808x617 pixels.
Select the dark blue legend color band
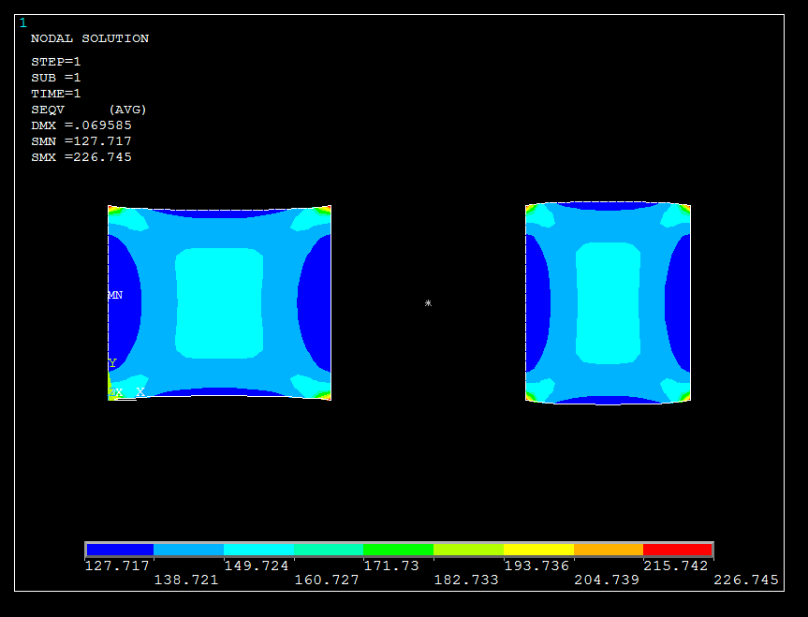pyautogui.click(x=120, y=550)
